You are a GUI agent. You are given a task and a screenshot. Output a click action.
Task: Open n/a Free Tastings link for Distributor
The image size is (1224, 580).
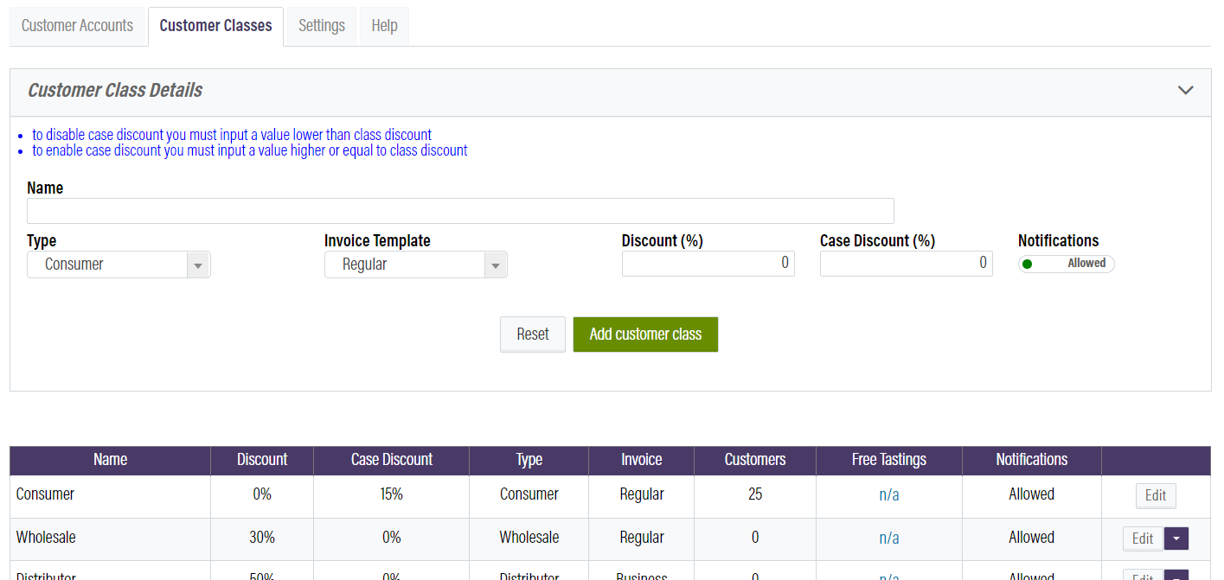(888, 576)
